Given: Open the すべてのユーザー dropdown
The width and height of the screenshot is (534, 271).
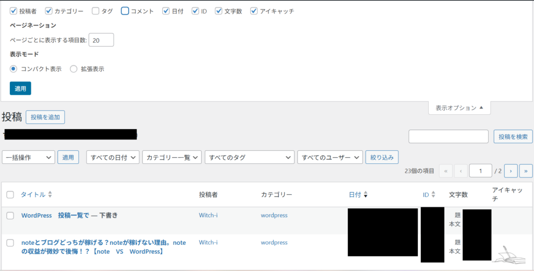Looking at the screenshot, I should [330, 157].
